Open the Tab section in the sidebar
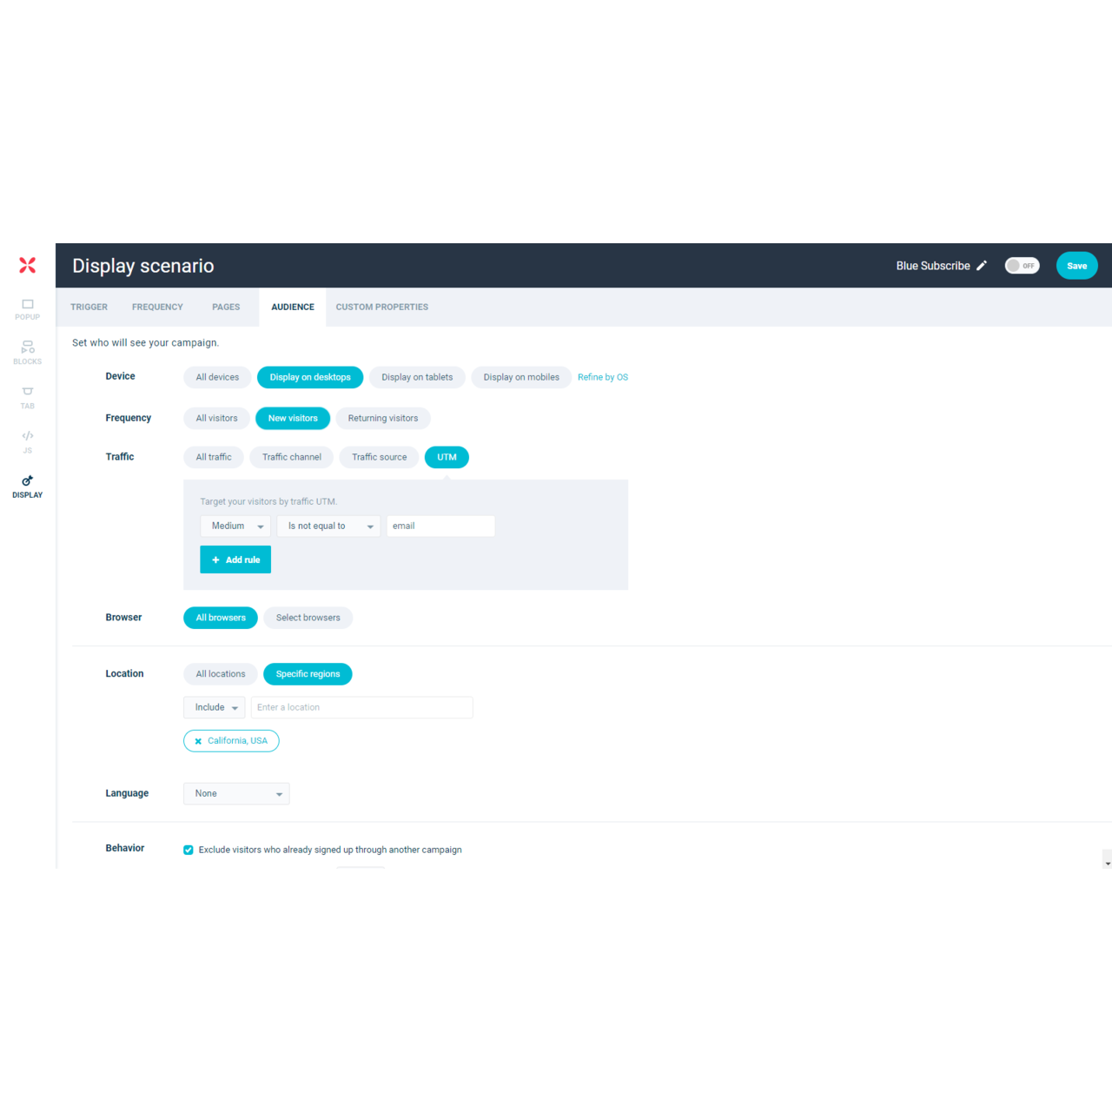This screenshot has height=1112, width=1112. click(27, 397)
